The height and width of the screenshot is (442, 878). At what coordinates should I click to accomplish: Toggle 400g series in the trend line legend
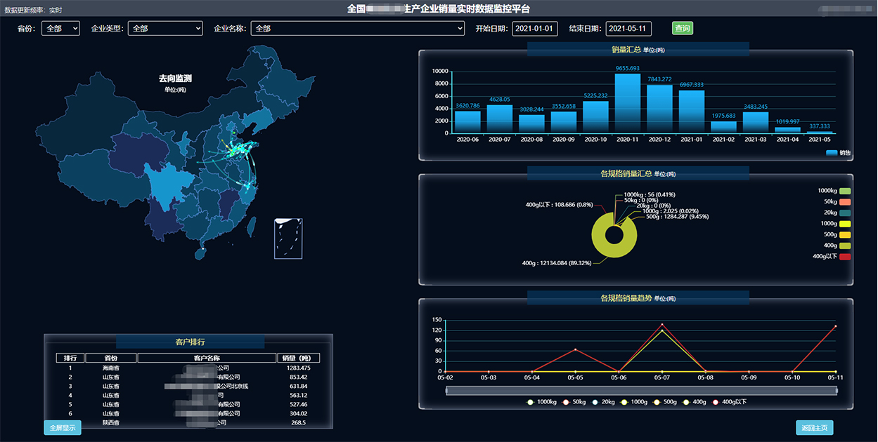click(695, 402)
